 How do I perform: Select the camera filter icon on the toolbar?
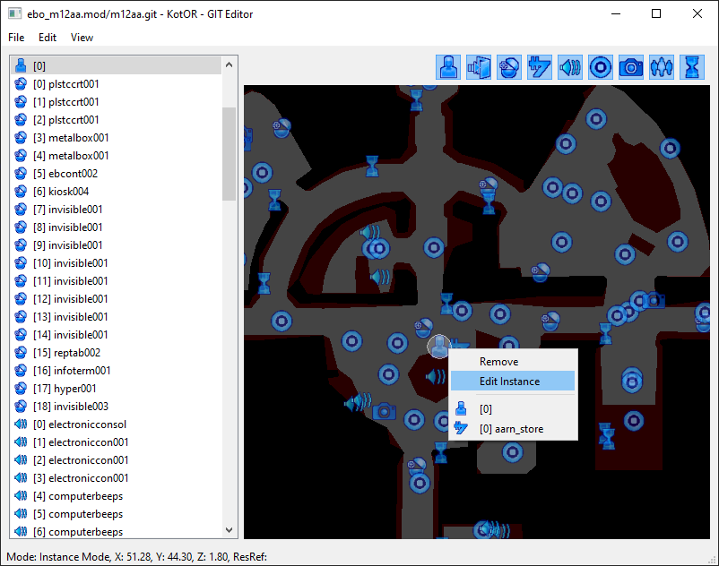pos(630,67)
